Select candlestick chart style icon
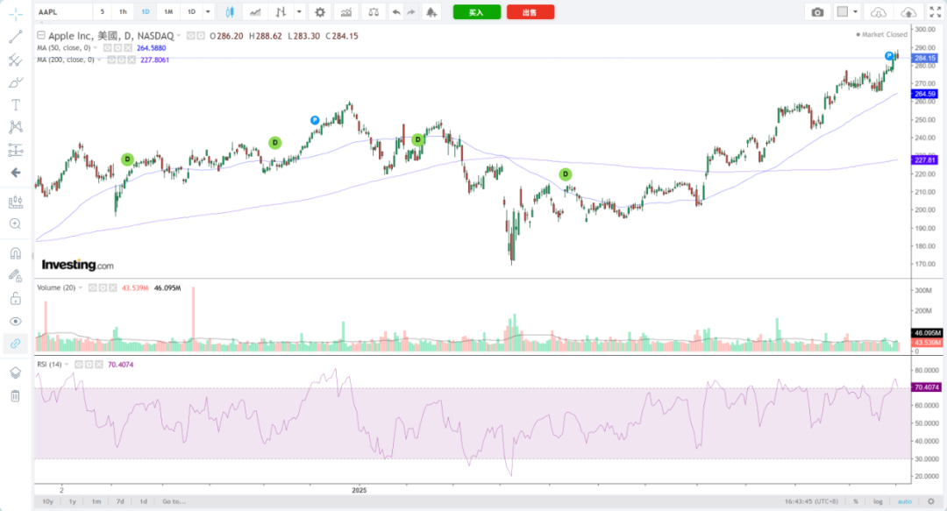This screenshot has height=511, width=947. [230, 12]
